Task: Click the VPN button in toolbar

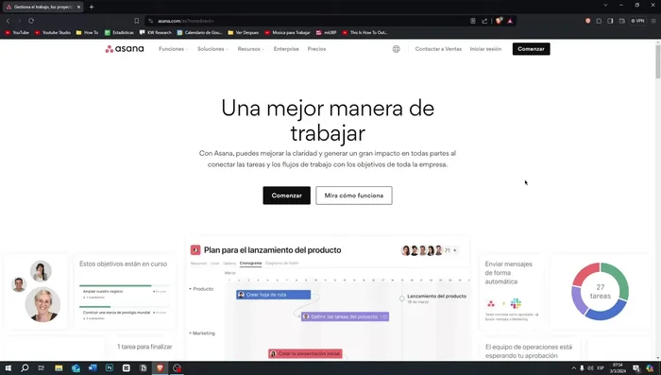Action: point(637,21)
